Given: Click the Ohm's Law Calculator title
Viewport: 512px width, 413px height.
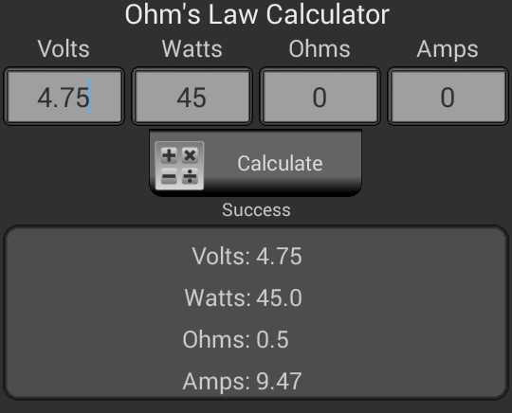Looking at the screenshot, I should click(257, 14).
